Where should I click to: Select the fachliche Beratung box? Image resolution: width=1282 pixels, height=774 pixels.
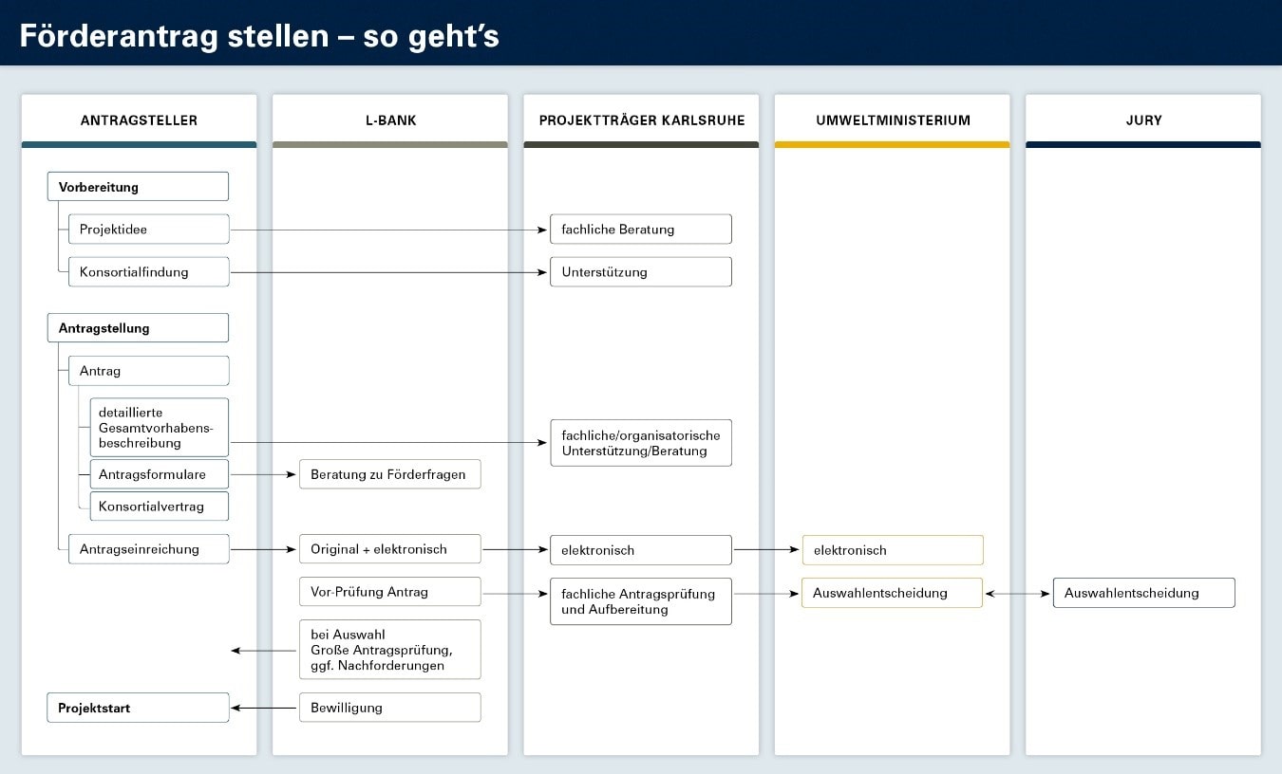[641, 230]
